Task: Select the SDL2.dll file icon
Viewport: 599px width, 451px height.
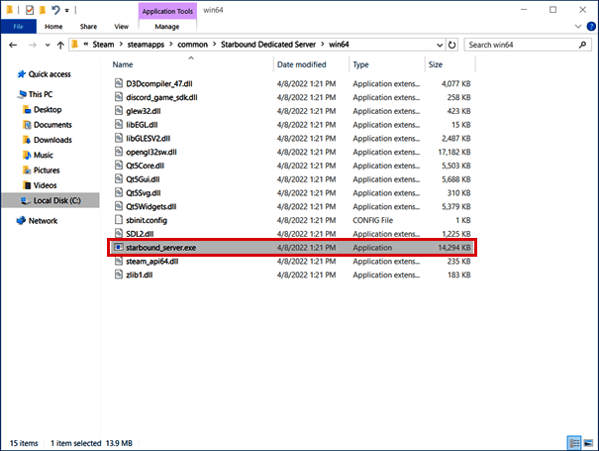Action: (119, 233)
